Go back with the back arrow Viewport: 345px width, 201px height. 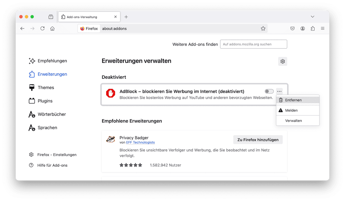click(22, 29)
